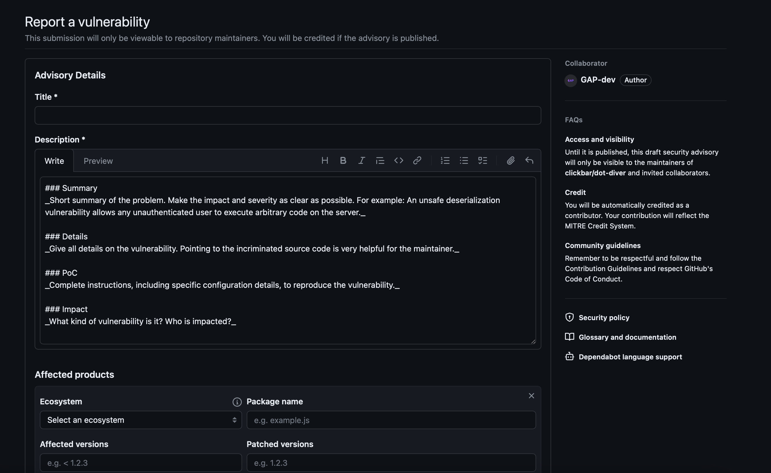Screen dimensions: 771x473
Task: Insert a numbered list
Action: [x=445, y=160]
